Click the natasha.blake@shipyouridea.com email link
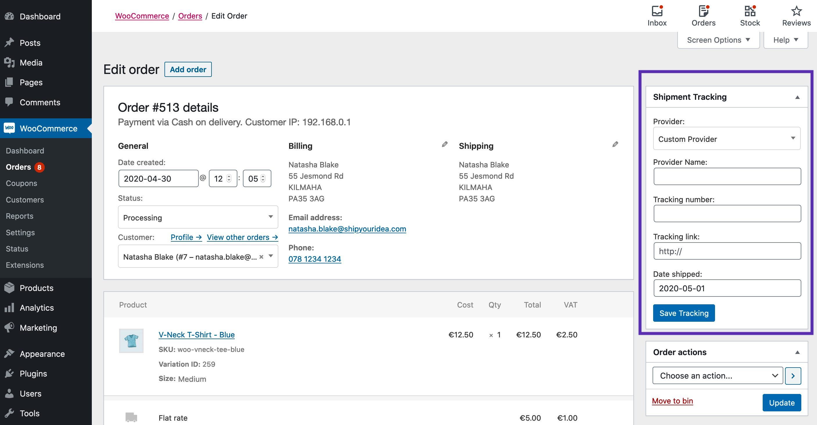This screenshot has height=425, width=817. pos(347,229)
